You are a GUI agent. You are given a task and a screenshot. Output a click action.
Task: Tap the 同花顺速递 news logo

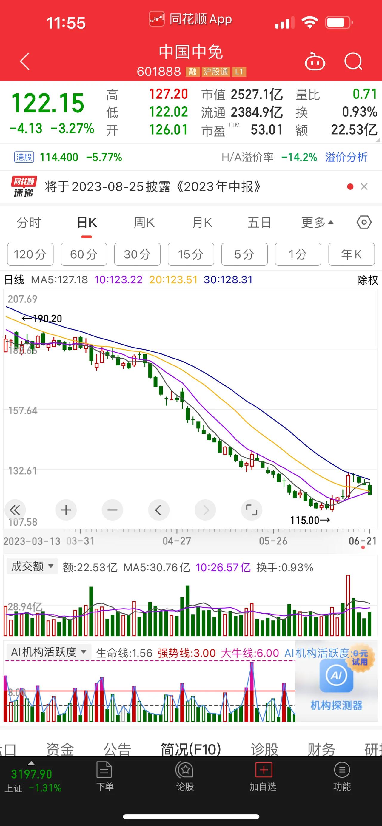point(24,187)
